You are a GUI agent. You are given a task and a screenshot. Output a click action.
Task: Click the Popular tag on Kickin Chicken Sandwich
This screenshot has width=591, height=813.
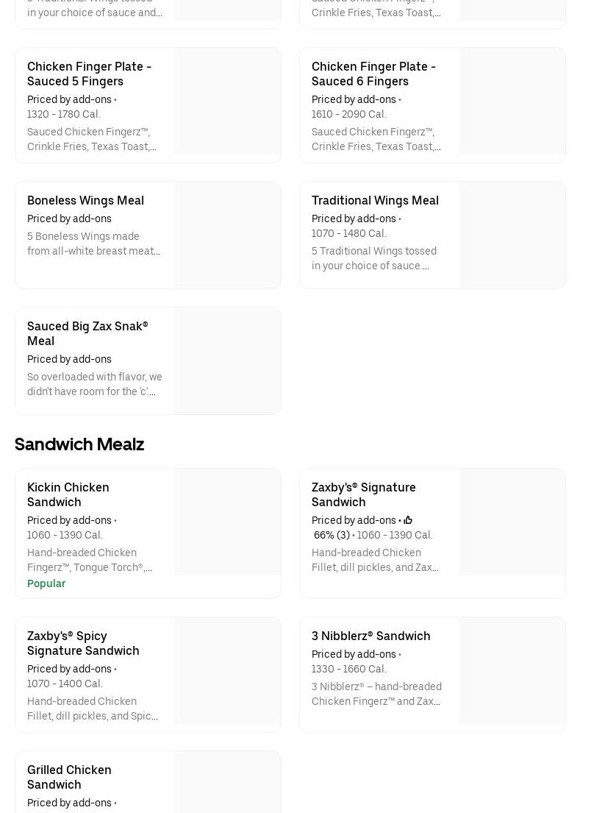(x=46, y=583)
